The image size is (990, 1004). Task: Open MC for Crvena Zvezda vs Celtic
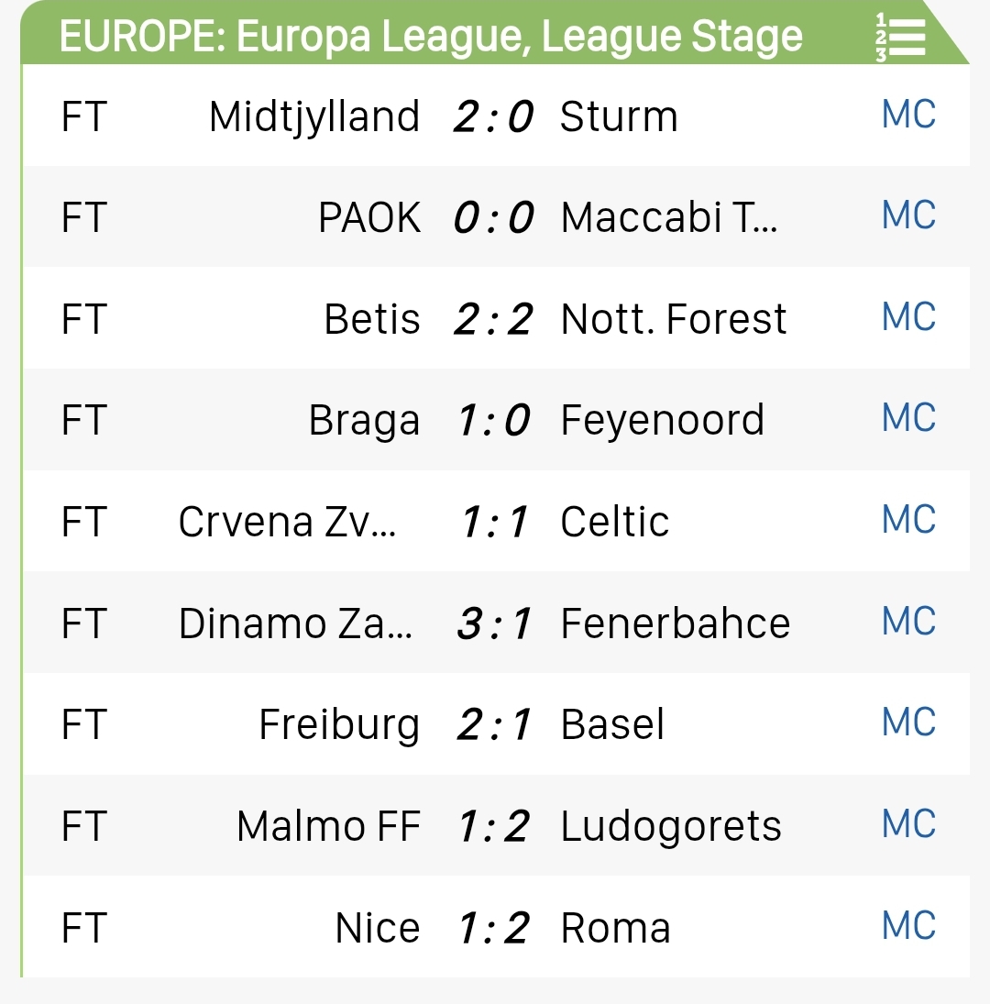(x=908, y=521)
